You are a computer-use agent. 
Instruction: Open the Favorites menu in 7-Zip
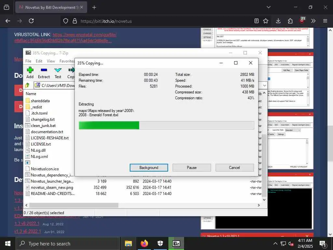click(x=67, y=61)
